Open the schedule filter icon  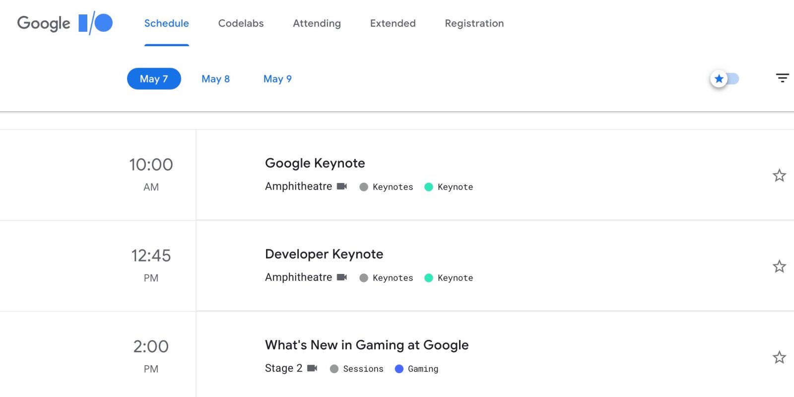782,78
